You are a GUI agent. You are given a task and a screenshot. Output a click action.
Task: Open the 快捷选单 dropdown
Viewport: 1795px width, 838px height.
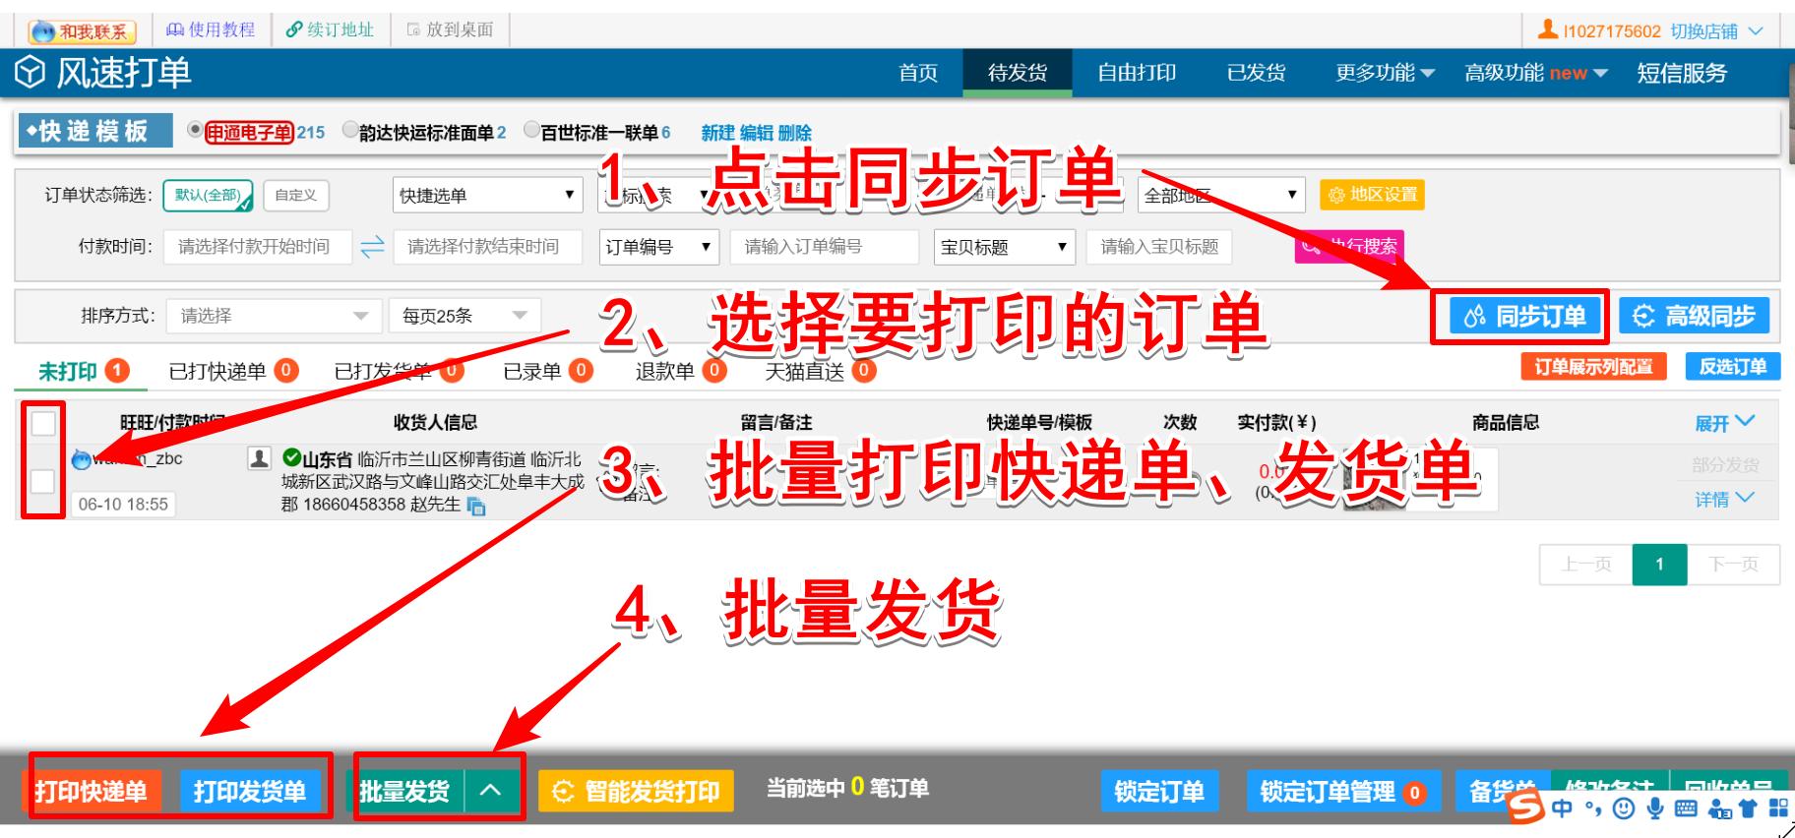click(x=488, y=195)
